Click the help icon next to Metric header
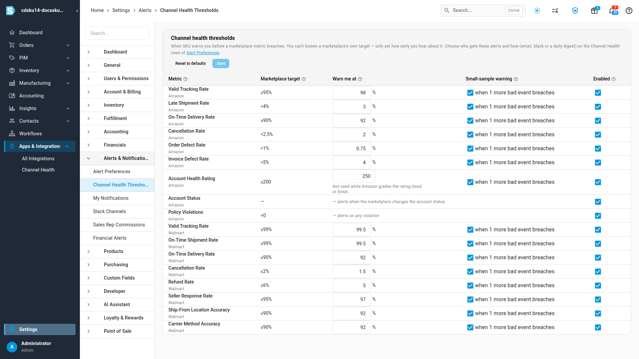 pyautogui.click(x=186, y=79)
